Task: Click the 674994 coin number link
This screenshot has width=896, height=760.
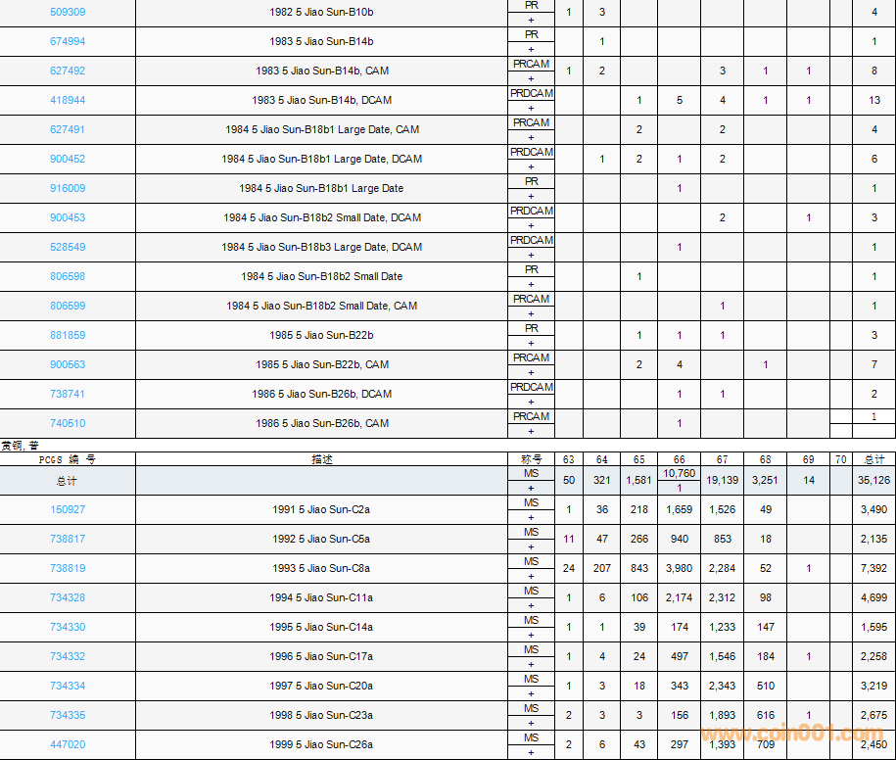Action: [68, 41]
